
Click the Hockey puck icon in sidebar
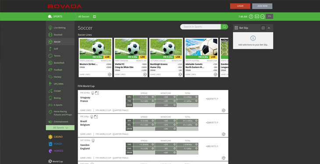(x=50, y=77)
